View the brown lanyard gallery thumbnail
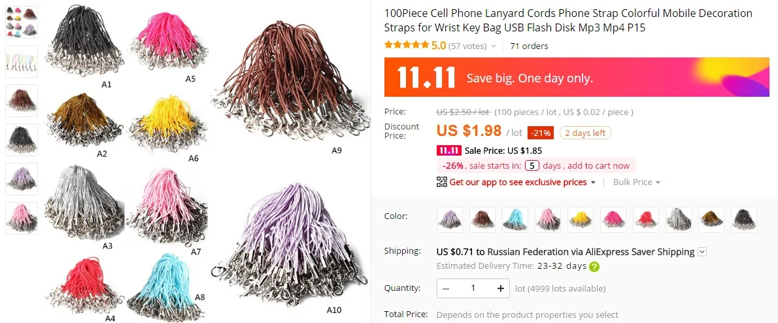 point(22,101)
